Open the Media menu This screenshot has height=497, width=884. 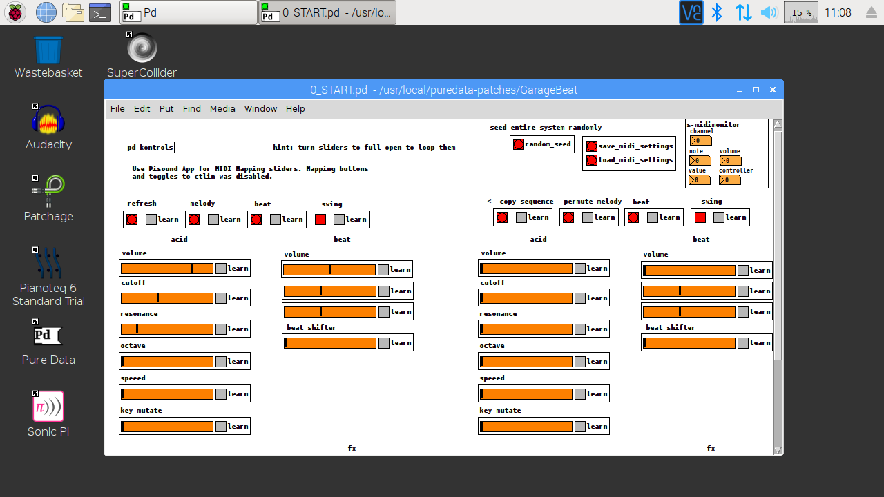[222, 109]
